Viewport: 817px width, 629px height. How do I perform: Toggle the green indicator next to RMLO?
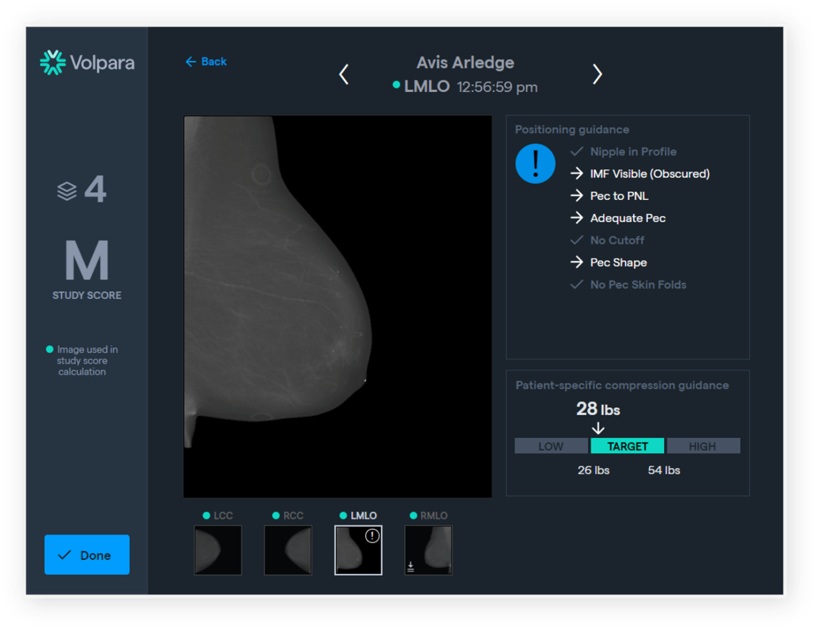click(x=414, y=515)
